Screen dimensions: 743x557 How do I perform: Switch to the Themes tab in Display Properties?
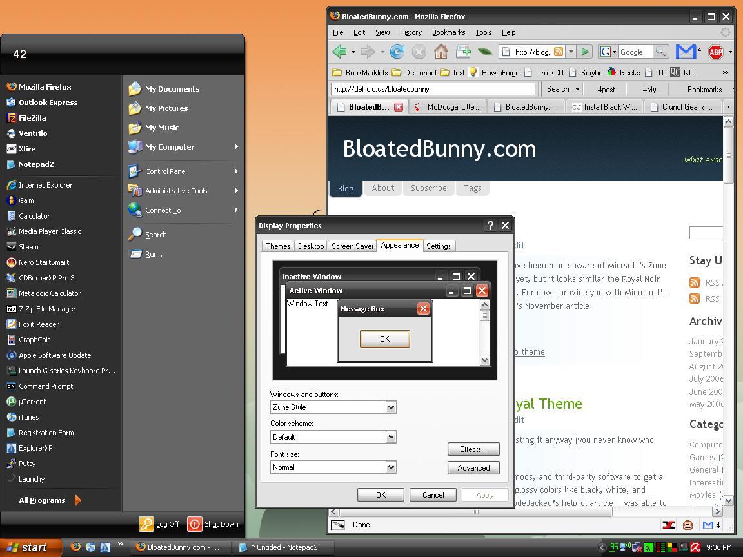[x=278, y=246]
